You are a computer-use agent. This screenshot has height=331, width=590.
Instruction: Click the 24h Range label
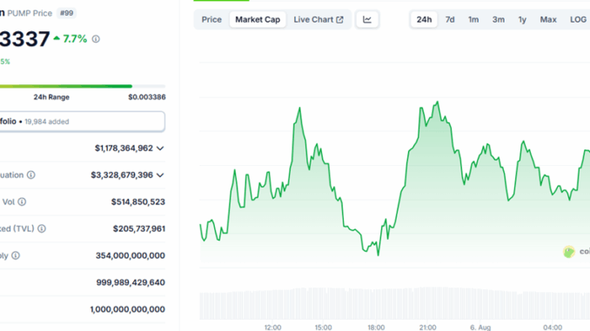coord(51,97)
